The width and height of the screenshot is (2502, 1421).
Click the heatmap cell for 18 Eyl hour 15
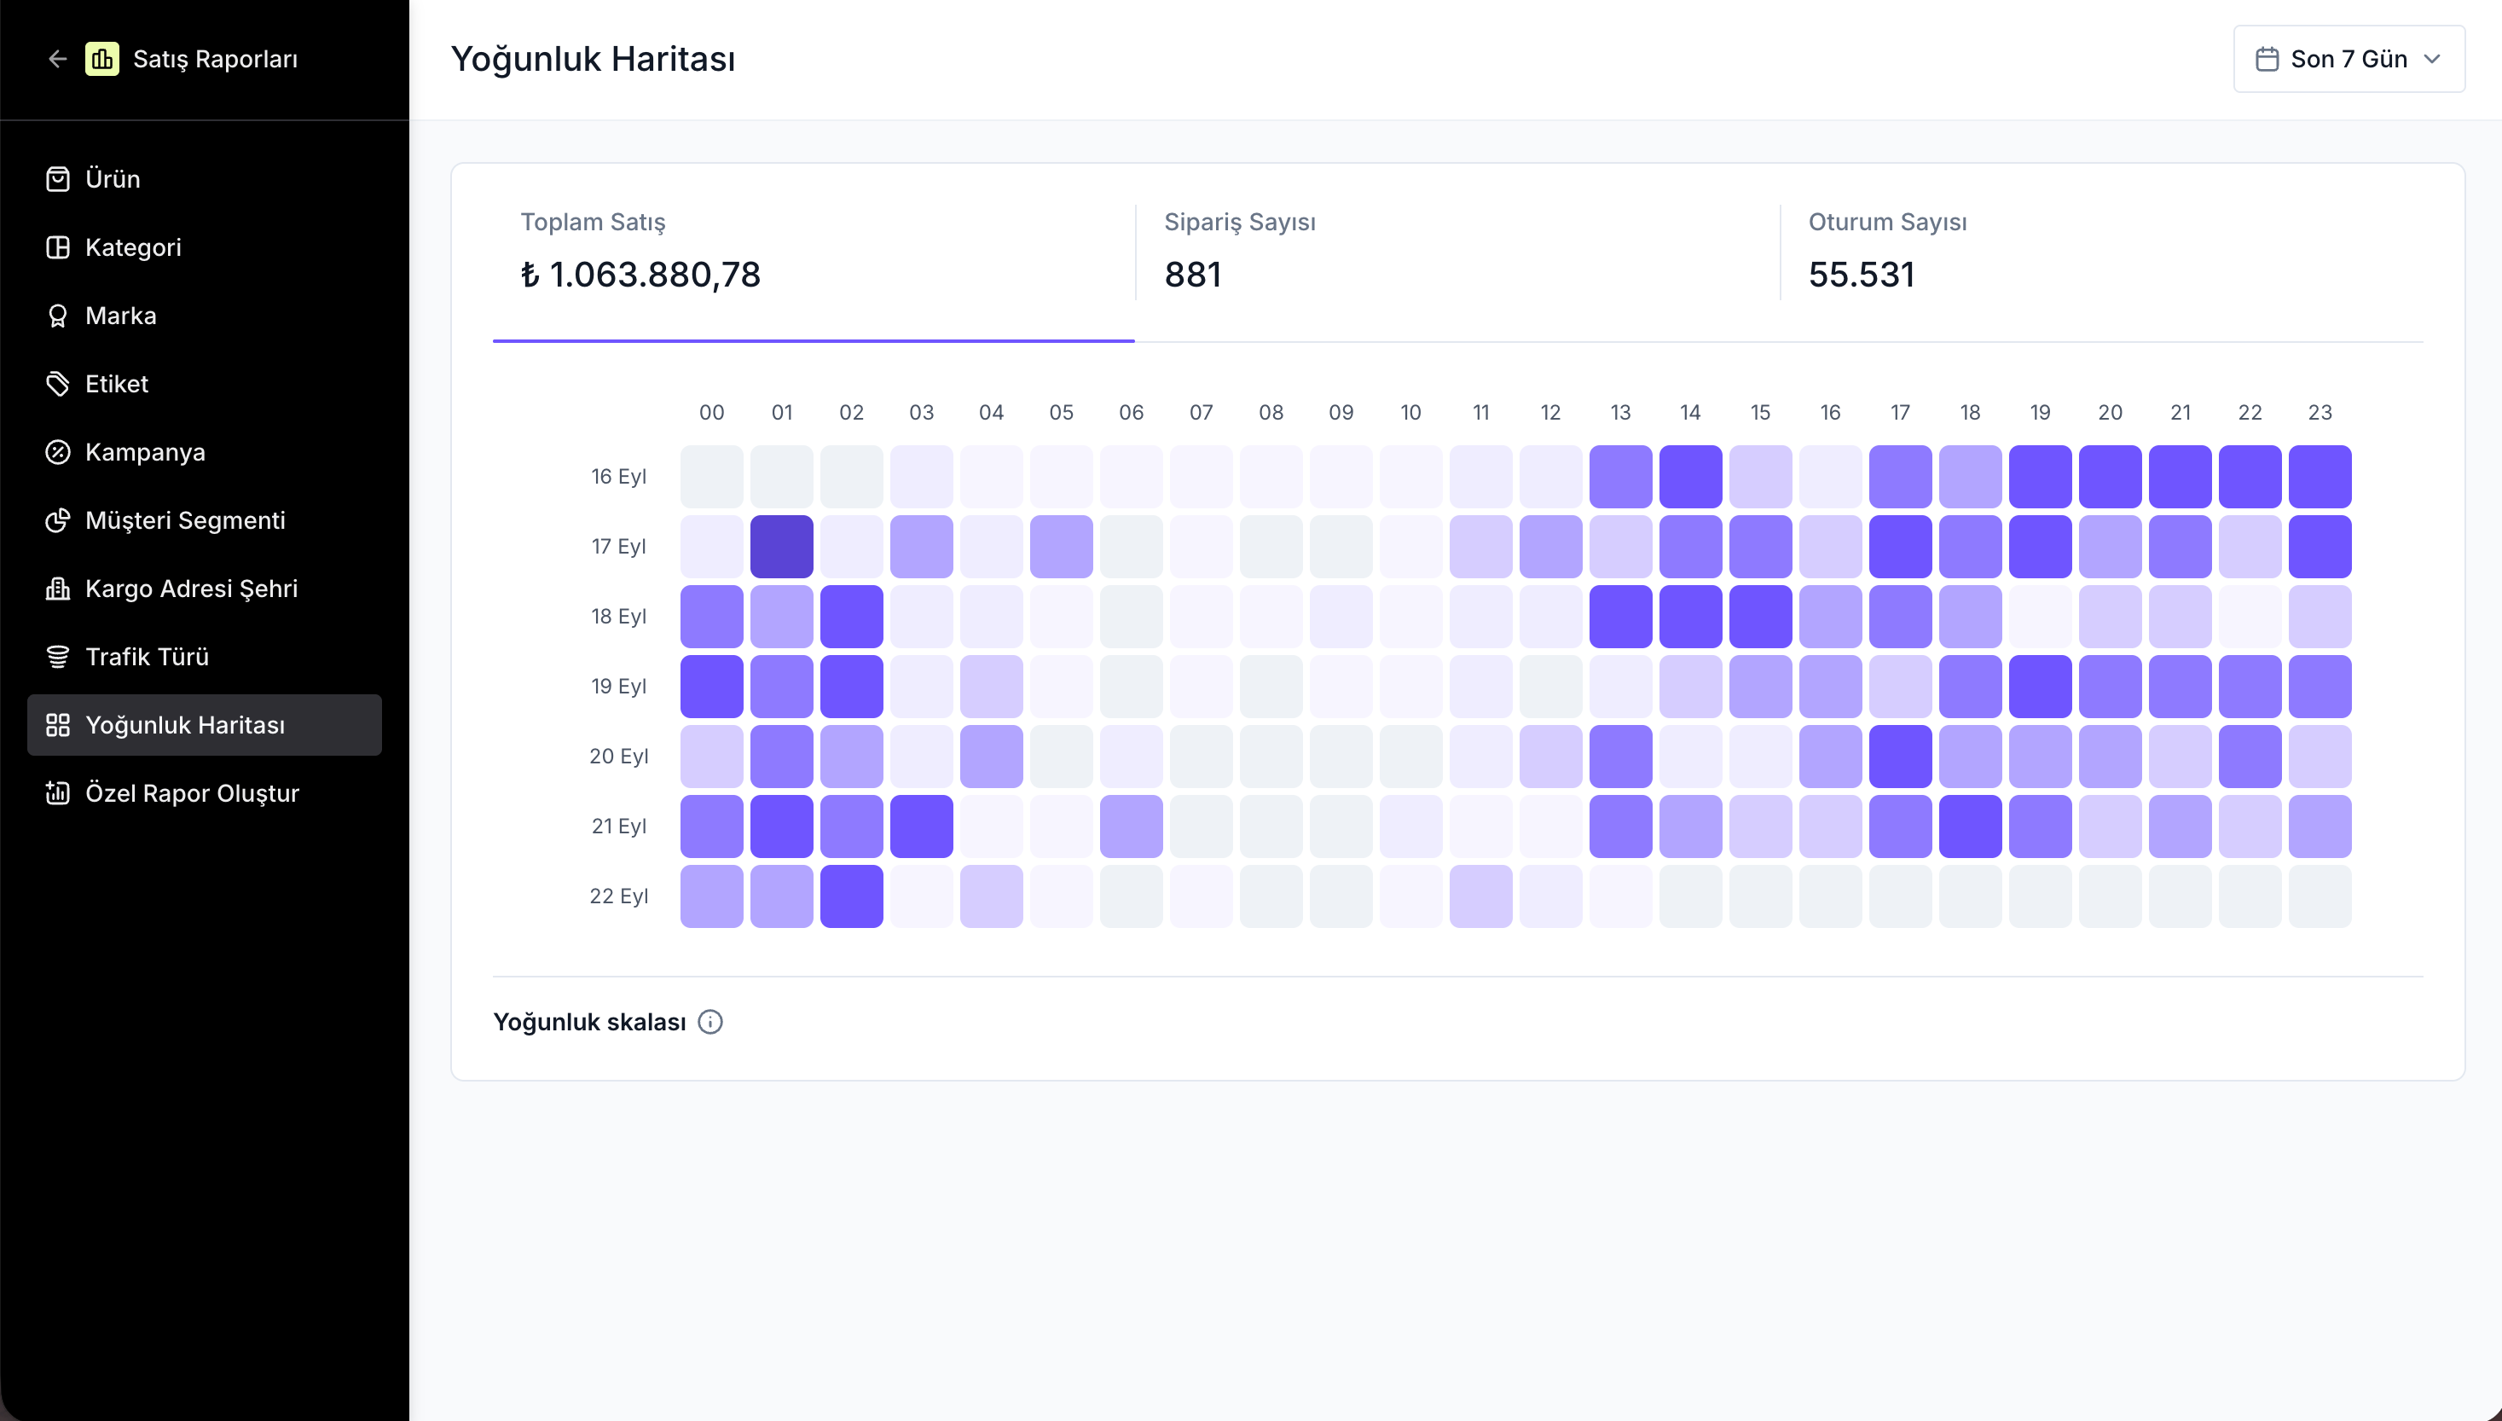tap(1761, 617)
